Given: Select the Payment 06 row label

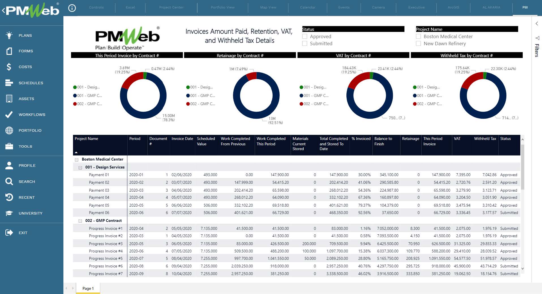Looking at the screenshot, I should [x=99, y=213].
